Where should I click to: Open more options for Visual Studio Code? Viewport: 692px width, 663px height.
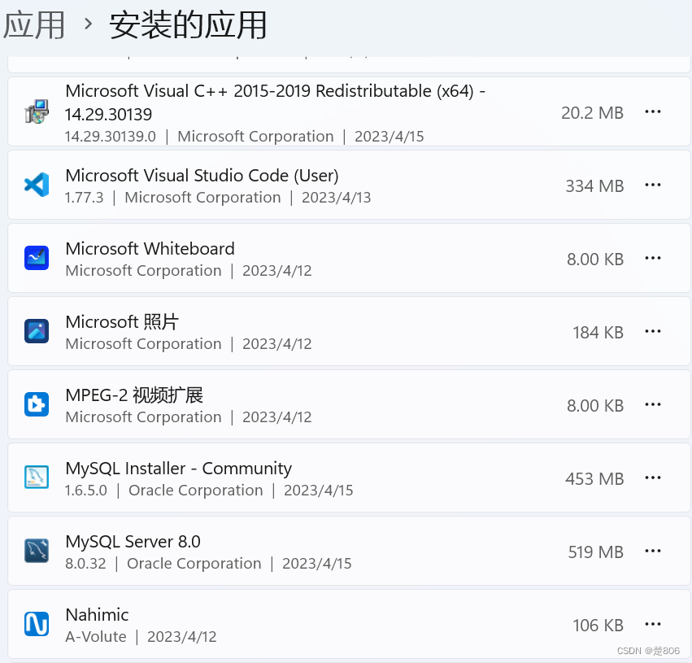click(653, 185)
